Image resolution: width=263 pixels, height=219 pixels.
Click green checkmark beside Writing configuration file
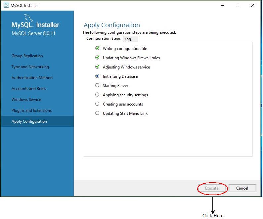97,48
